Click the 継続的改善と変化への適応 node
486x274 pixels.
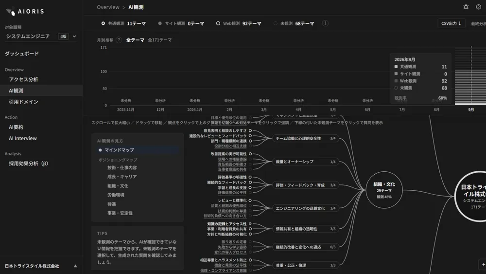coord(306,247)
